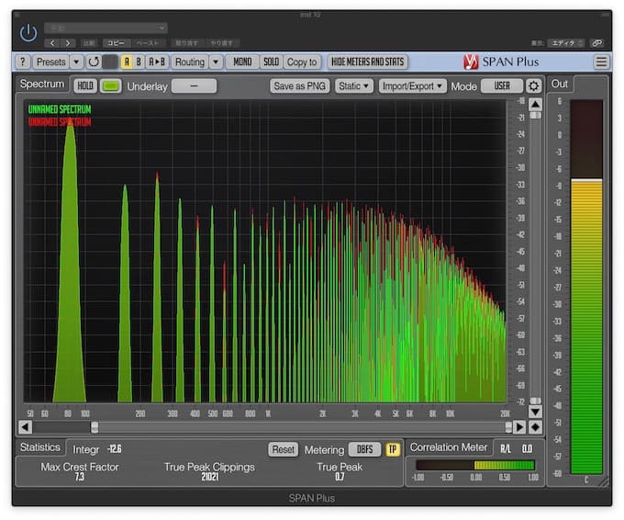Click the True Peak 0.7 value
This screenshot has width=624, height=520.
click(340, 477)
